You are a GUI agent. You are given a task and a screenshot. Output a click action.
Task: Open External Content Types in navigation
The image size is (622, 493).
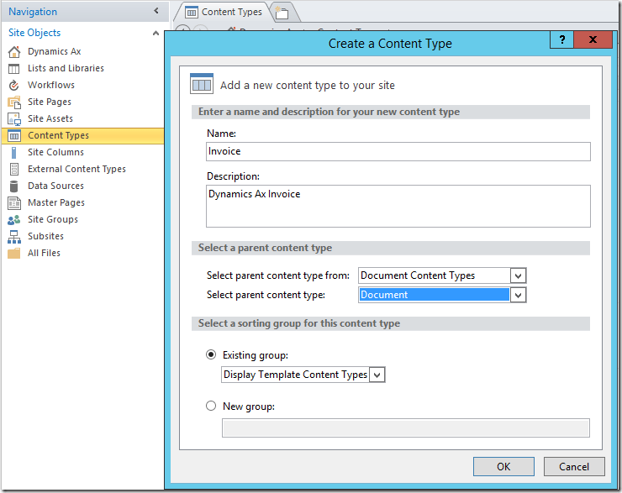76,169
